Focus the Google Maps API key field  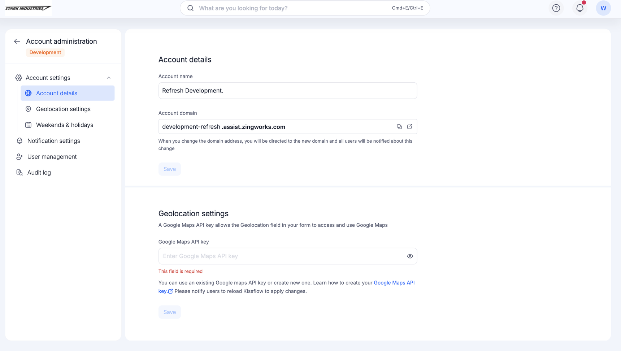coord(282,256)
